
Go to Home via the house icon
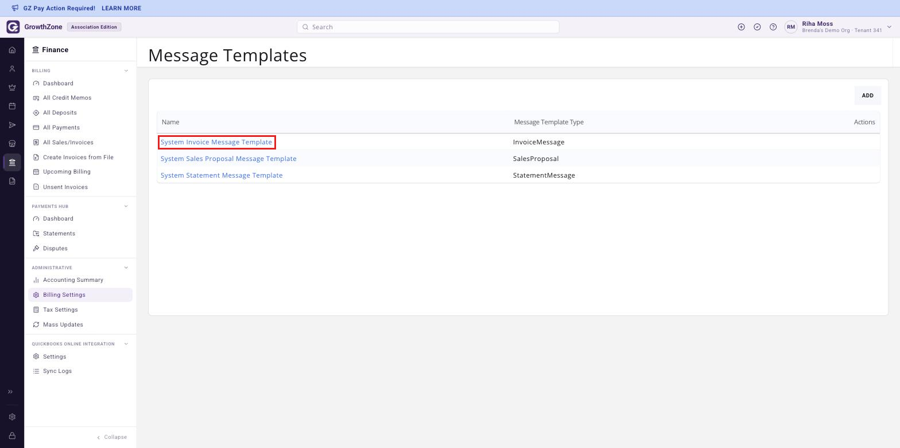coord(12,50)
